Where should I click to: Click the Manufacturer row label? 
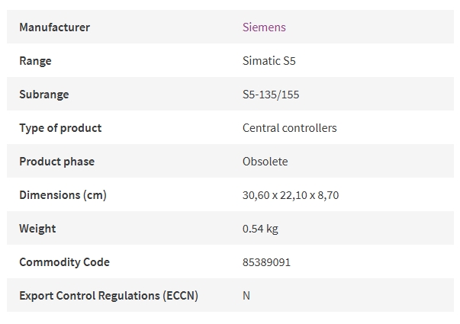[55, 27]
